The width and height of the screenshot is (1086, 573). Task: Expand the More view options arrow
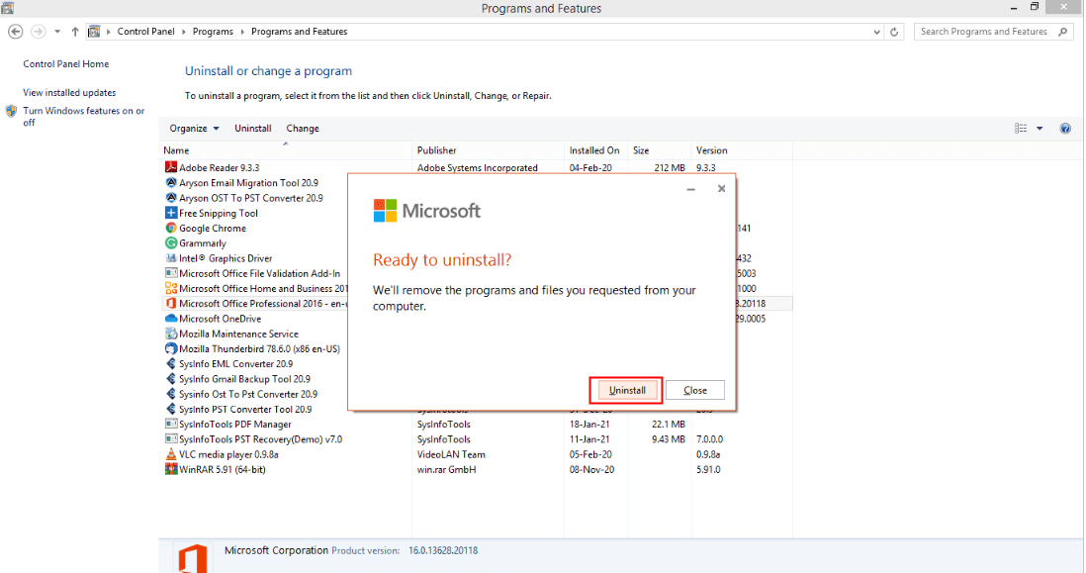tap(1040, 129)
